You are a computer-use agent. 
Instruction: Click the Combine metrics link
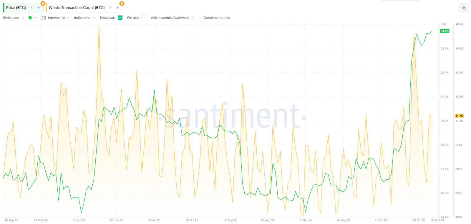(x=217, y=18)
